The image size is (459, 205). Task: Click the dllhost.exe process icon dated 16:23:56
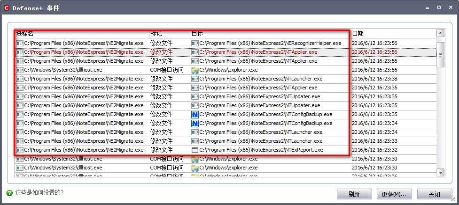pyautogui.click(x=20, y=70)
